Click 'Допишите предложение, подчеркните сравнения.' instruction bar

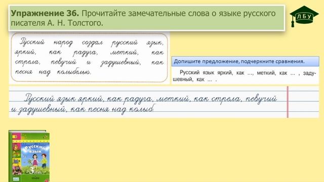pyautogui.click(x=245, y=62)
